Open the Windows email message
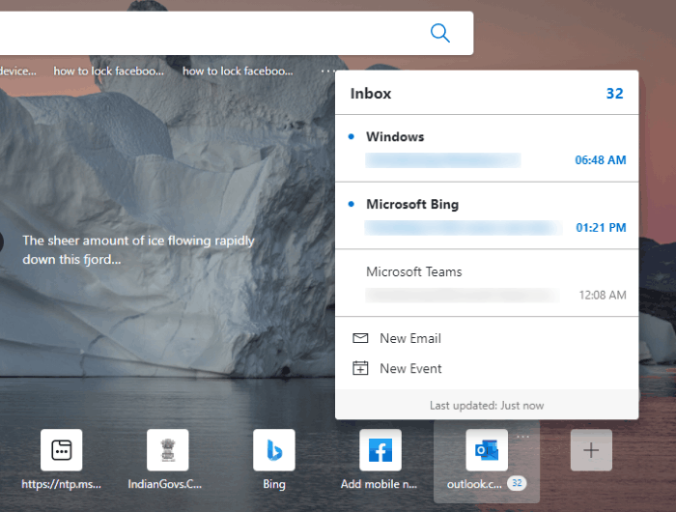This screenshot has height=512, width=676. click(x=487, y=149)
